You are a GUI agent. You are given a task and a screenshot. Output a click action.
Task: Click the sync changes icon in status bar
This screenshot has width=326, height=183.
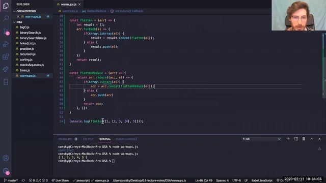[x=23, y=180]
